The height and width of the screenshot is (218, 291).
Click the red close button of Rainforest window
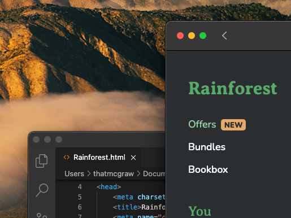pyautogui.click(x=180, y=36)
